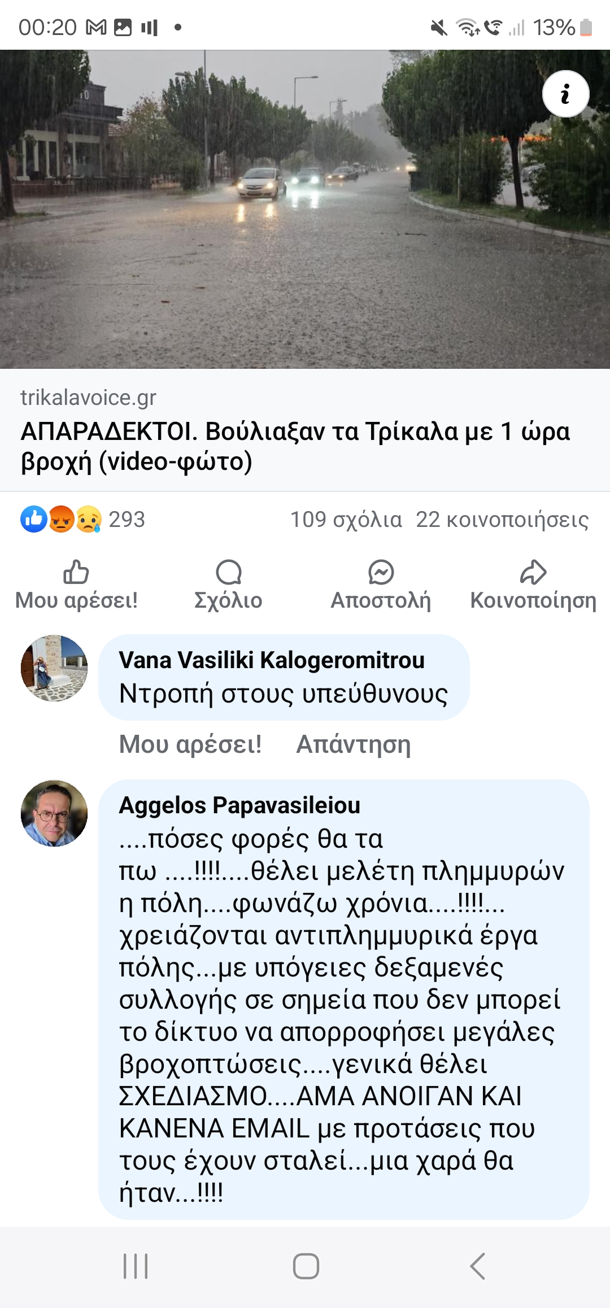Open Aggelos Papavasileiou's profile picture
The image size is (610, 1308).
click(x=54, y=813)
